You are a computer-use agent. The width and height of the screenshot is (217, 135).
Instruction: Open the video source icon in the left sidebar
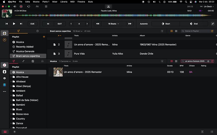click(x=5, y=85)
